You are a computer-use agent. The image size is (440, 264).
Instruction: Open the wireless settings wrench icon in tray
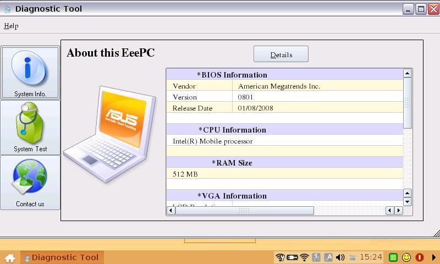pos(280,257)
